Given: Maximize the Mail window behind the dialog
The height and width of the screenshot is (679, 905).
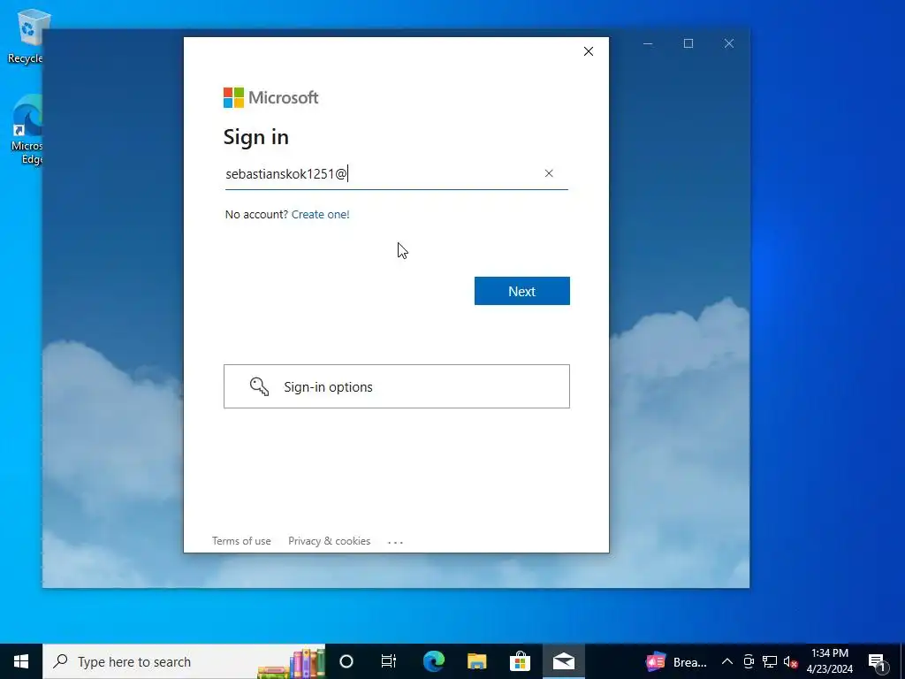Looking at the screenshot, I should [x=688, y=44].
